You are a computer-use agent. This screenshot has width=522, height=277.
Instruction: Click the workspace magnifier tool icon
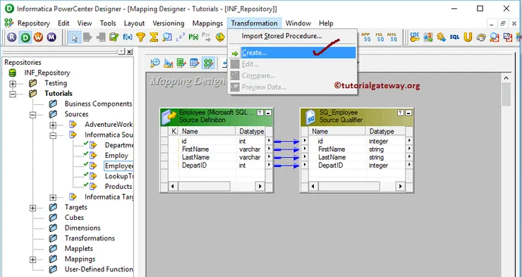click(154, 63)
